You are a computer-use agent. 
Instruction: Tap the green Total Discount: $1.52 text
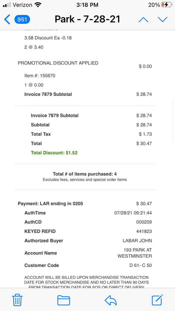coord(54,153)
